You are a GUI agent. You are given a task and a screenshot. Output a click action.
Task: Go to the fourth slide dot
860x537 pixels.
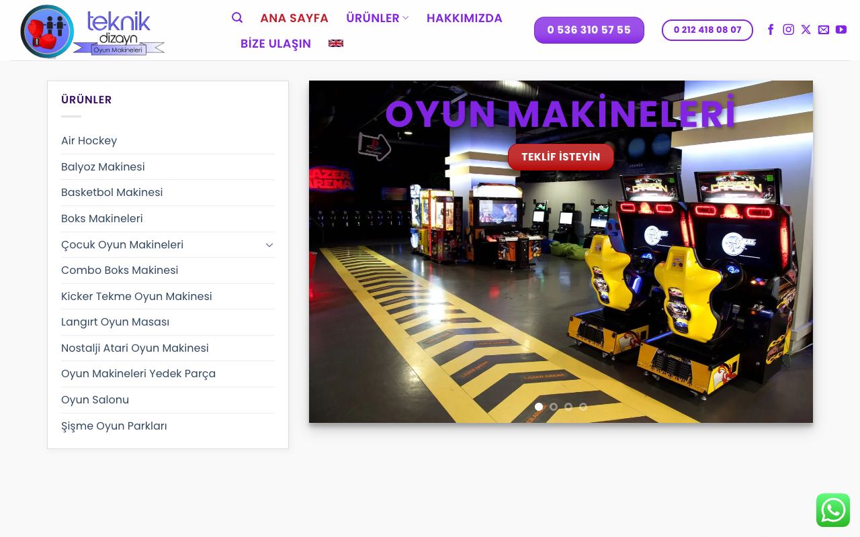[583, 407]
